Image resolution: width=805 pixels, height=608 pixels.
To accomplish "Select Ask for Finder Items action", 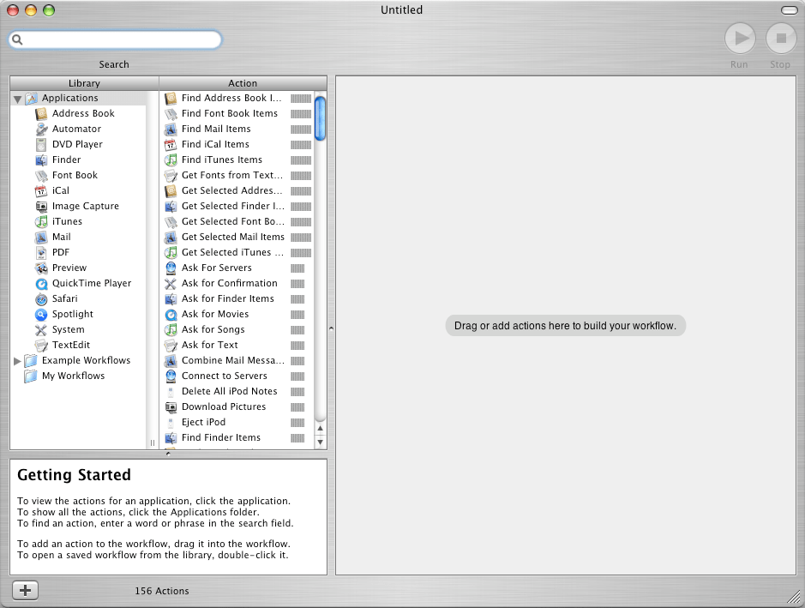I will pos(237,298).
